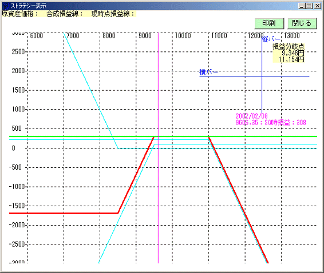Click the magenta vertical price marker line
This screenshot has width=324, height=273.
pyautogui.click(x=159, y=186)
